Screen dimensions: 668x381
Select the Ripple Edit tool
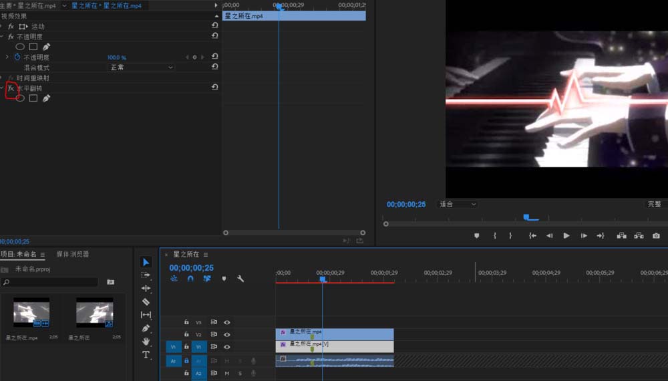pos(146,289)
